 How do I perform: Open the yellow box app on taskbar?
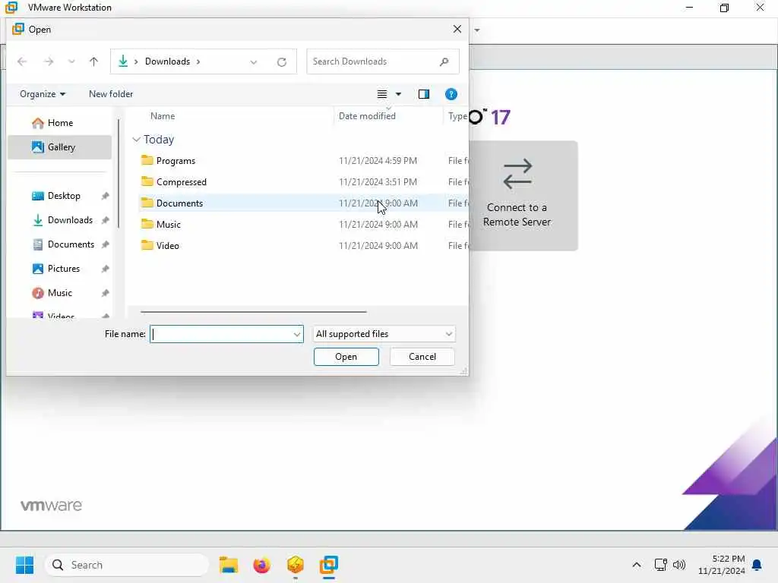(x=296, y=565)
